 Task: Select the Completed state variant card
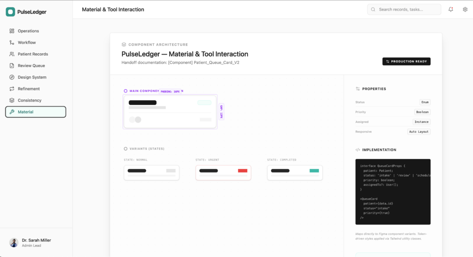pos(295,173)
